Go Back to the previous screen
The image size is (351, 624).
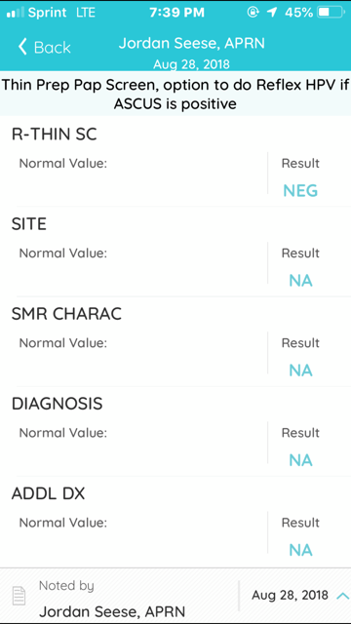[x=44, y=47]
